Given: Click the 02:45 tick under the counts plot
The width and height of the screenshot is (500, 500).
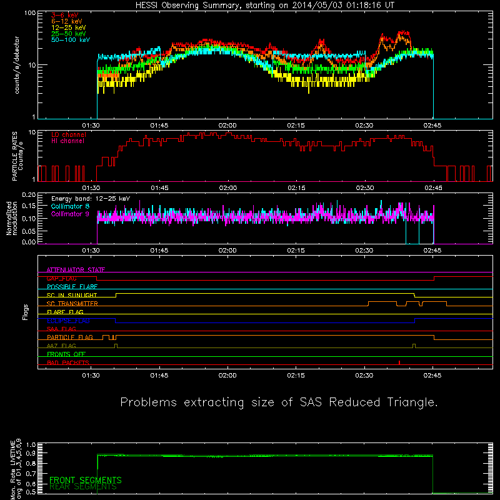Looking at the screenshot, I should [432, 126].
